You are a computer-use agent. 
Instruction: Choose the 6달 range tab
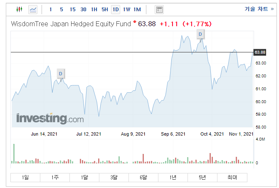point(143,178)
